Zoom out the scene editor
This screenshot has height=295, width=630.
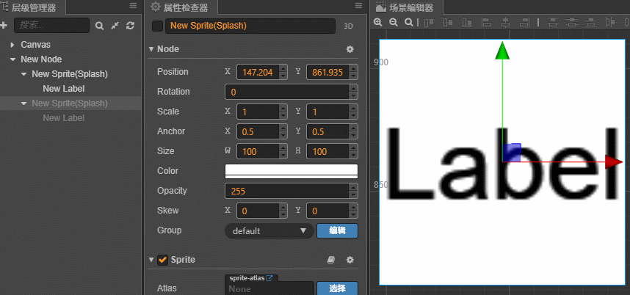[x=394, y=23]
